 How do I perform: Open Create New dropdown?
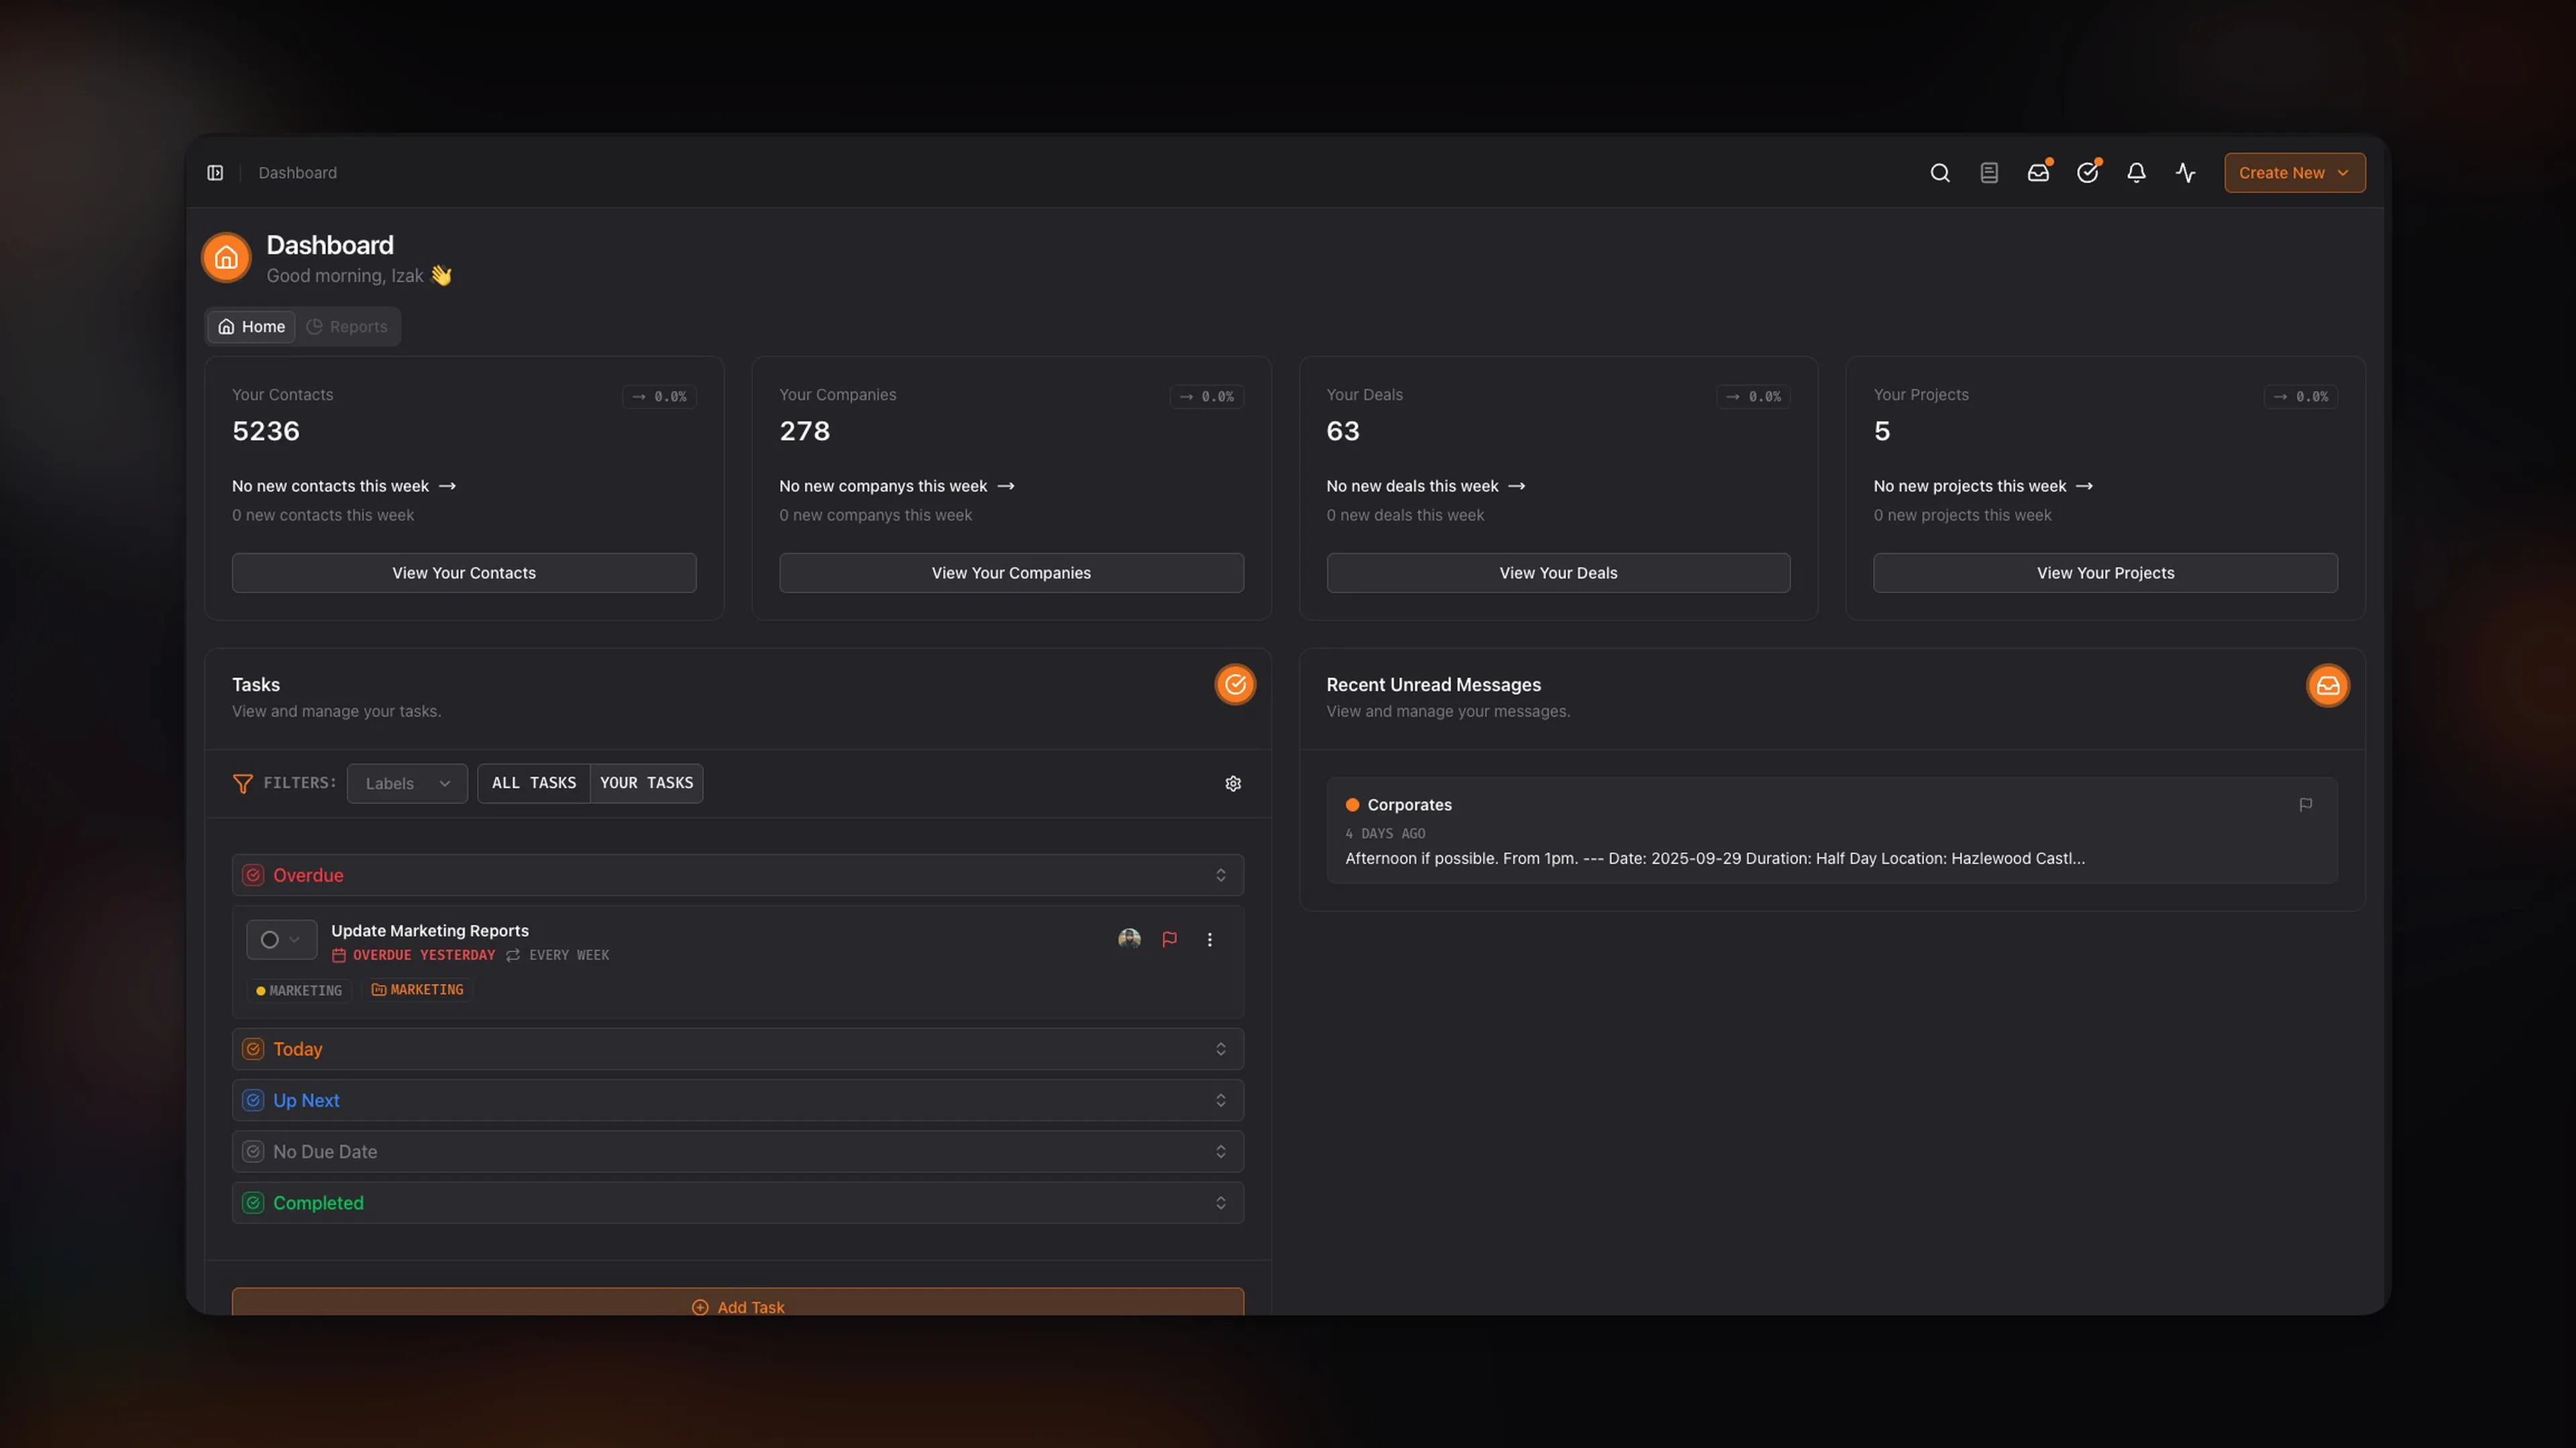(x=2293, y=173)
